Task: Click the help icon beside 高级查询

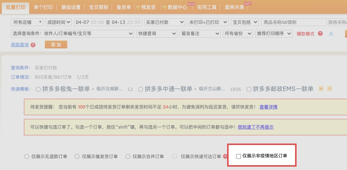Action: pos(33,45)
